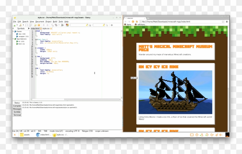The height and width of the screenshot is (154, 242).
Task: Clear the goto-line field broom icon
Action: tap(103, 25)
